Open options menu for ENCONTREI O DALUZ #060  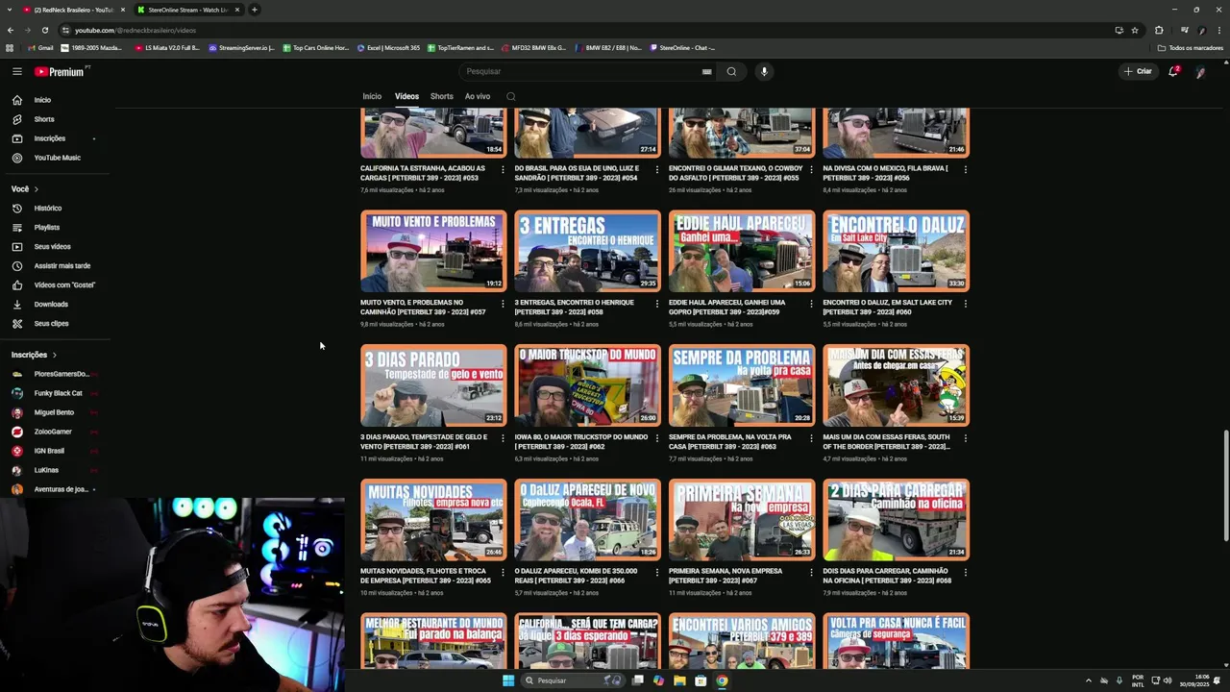(x=965, y=304)
